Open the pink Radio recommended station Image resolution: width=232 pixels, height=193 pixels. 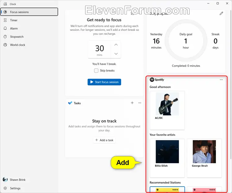coord(204,190)
